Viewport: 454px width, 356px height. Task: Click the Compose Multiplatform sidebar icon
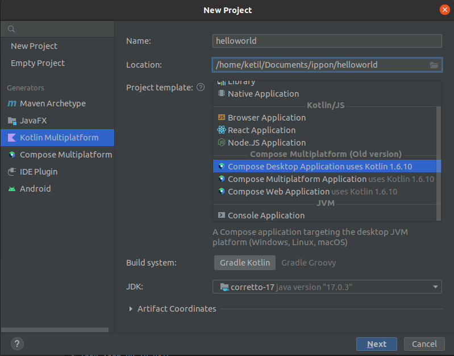click(12, 155)
